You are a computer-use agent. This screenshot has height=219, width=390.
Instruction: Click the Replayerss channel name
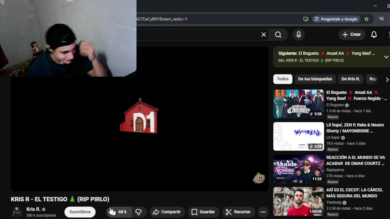335,170
